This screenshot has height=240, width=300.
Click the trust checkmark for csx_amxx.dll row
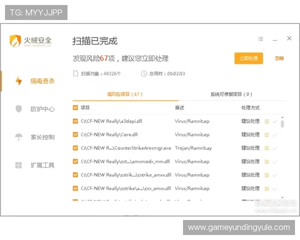point(274,188)
